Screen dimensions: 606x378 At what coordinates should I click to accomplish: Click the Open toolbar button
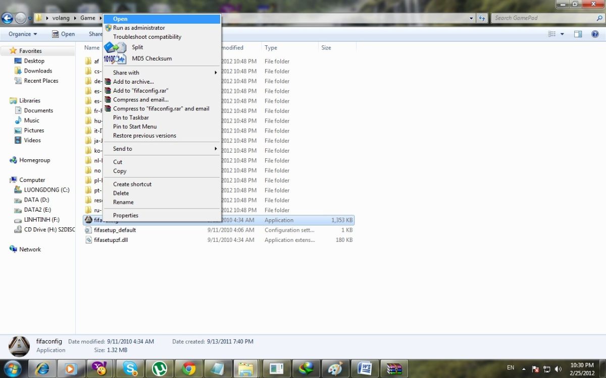(x=64, y=34)
